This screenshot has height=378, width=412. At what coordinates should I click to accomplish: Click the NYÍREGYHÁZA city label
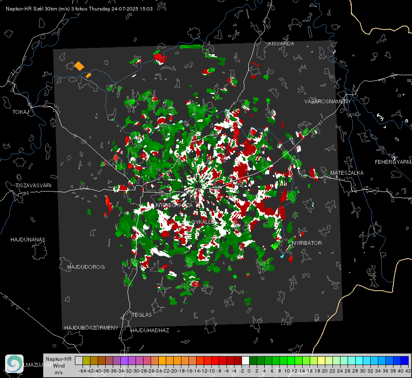point(174,205)
